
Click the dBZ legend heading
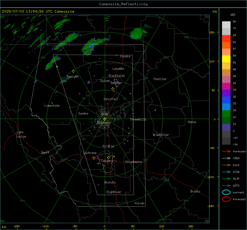point(233,14)
